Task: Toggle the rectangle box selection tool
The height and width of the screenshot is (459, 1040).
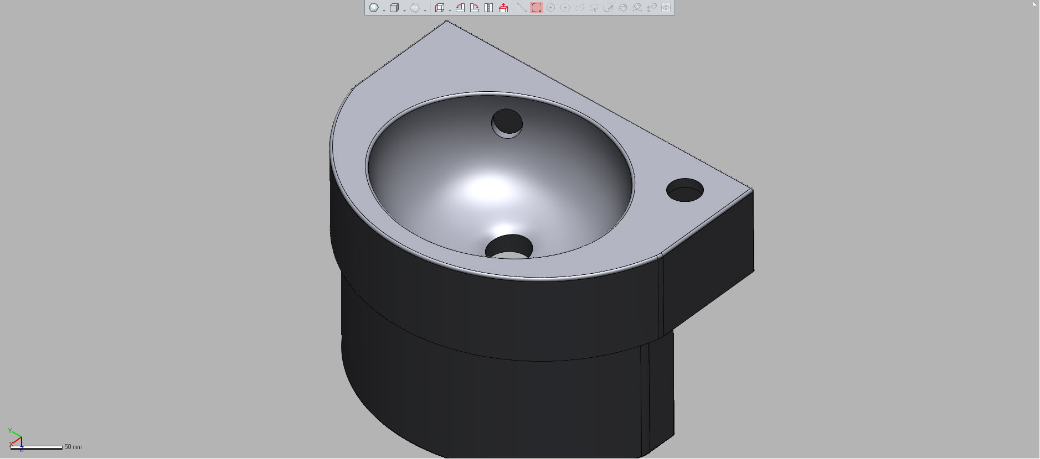Action: pyautogui.click(x=537, y=8)
